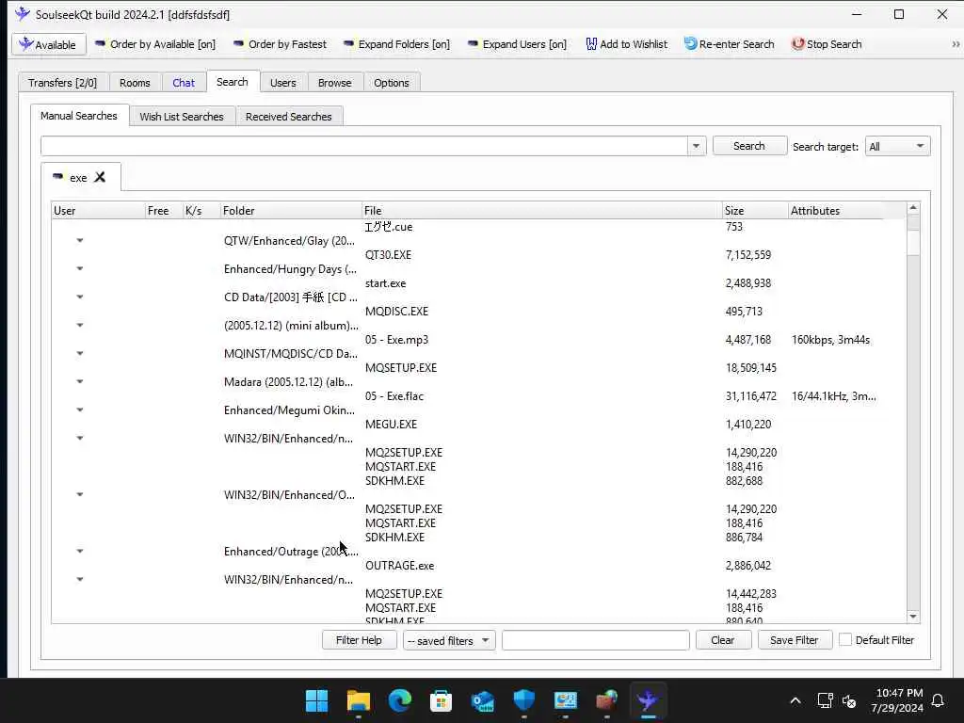Image resolution: width=964 pixels, height=723 pixels.
Task: Open the notifications bell icon
Action: 939,700
